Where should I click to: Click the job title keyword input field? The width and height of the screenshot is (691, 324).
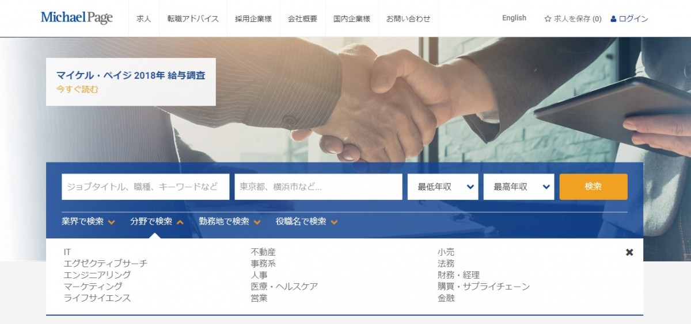[145, 187]
